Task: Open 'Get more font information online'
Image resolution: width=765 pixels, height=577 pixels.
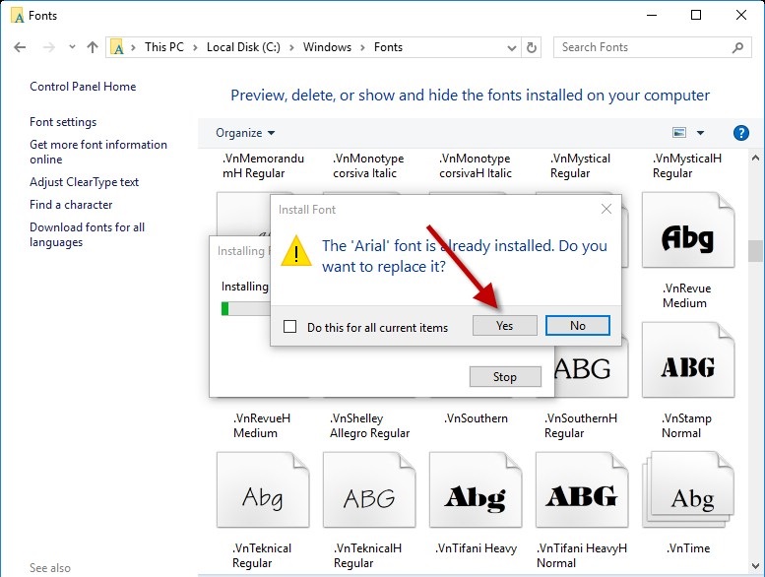Action: (98, 152)
